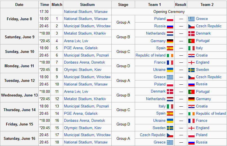Click Germany flag in match 12 row
227x146 pixels.
point(191,99)
